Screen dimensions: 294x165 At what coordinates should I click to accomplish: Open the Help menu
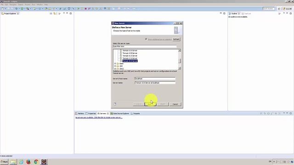coord(46,5)
